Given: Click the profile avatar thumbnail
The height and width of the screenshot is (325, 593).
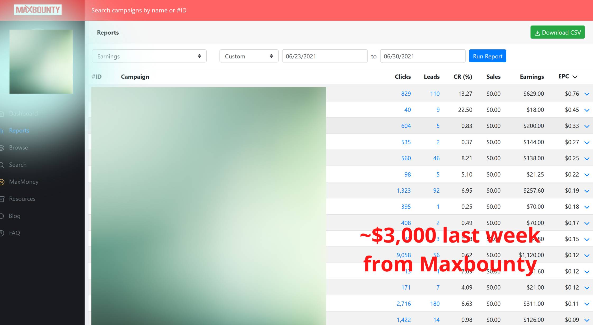Looking at the screenshot, I should point(41,62).
